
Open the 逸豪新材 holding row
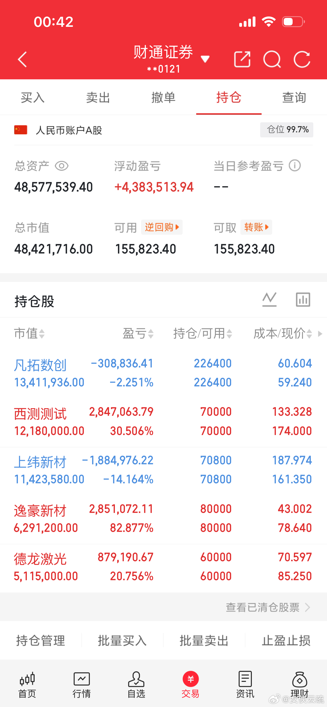[x=163, y=519]
